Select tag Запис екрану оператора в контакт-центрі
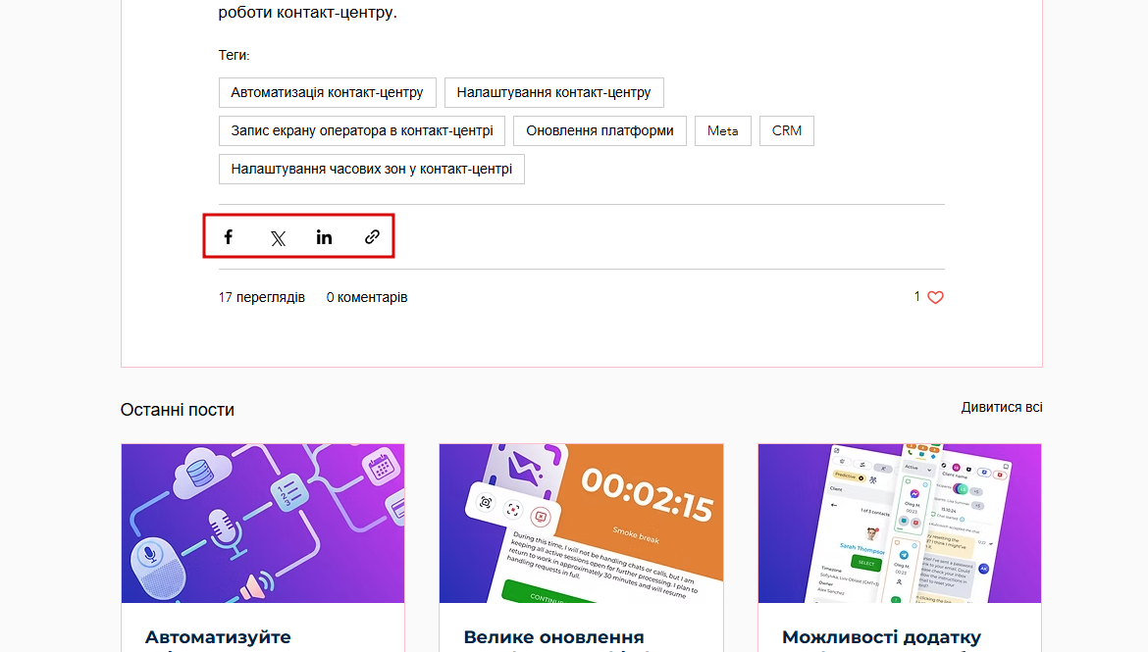Screen dimensions: 1148x652 362,131
